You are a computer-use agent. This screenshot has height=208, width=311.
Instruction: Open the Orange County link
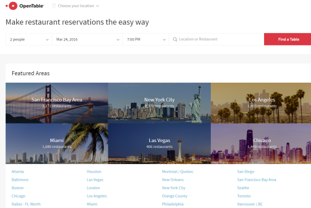click(175, 196)
